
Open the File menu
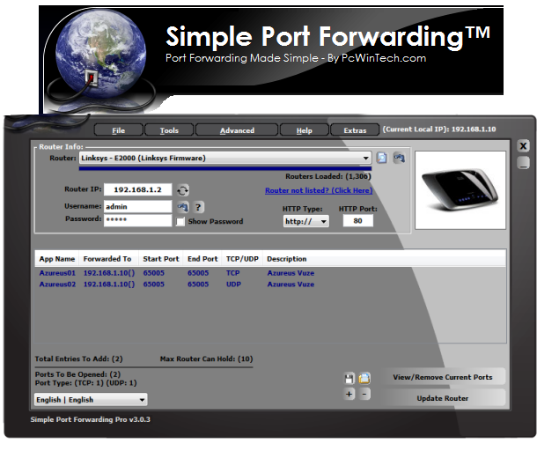[x=119, y=130]
